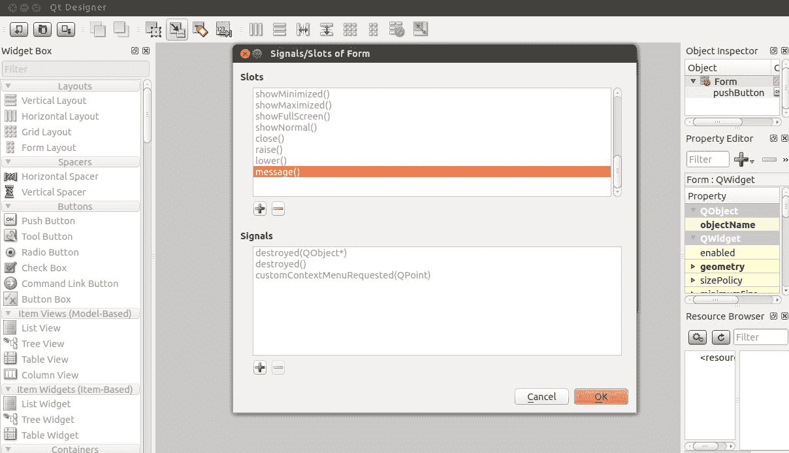
Task: Click the add signal plus button
Action: pyautogui.click(x=260, y=367)
